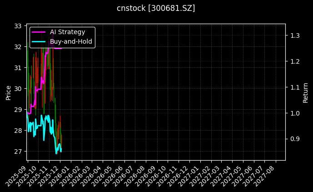The height and width of the screenshot is (192, 313).
Task: Click price tick label 29
Action: coord(18,110)
